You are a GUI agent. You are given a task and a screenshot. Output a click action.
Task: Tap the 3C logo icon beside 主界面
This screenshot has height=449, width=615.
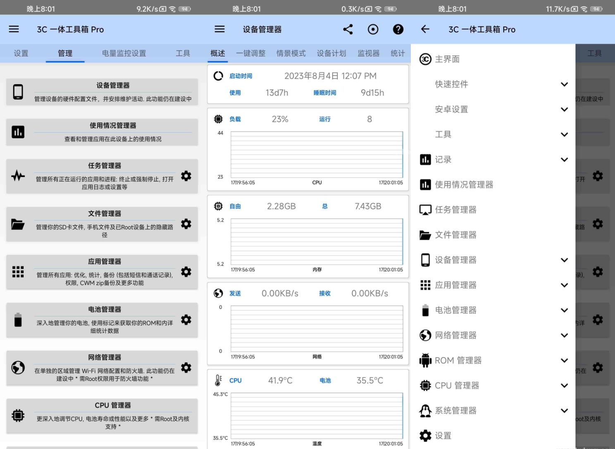[425, 59]
